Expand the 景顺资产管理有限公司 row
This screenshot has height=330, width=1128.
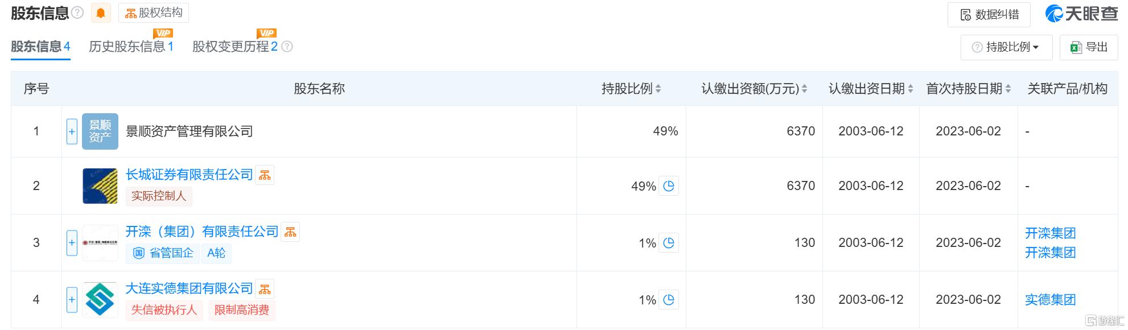pos(72,131)
